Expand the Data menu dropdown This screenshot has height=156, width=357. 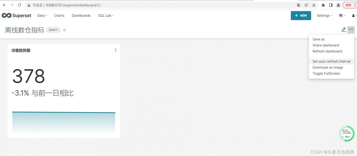42,16
